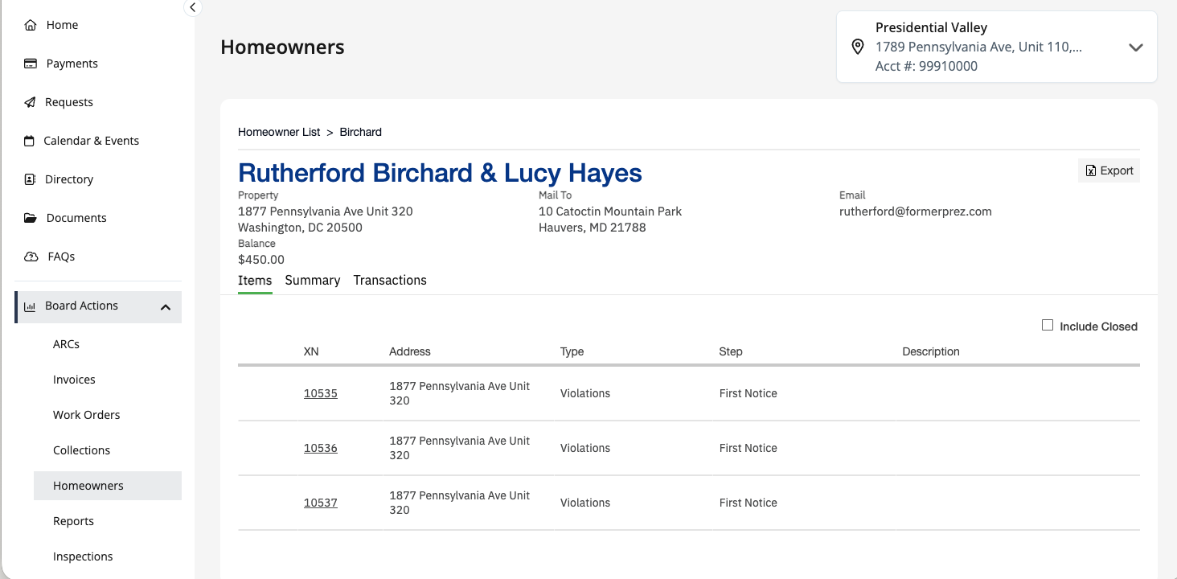1177x579 pixels.
Task: Click the Acct #: 99910000 text
Action: (927, 66)
